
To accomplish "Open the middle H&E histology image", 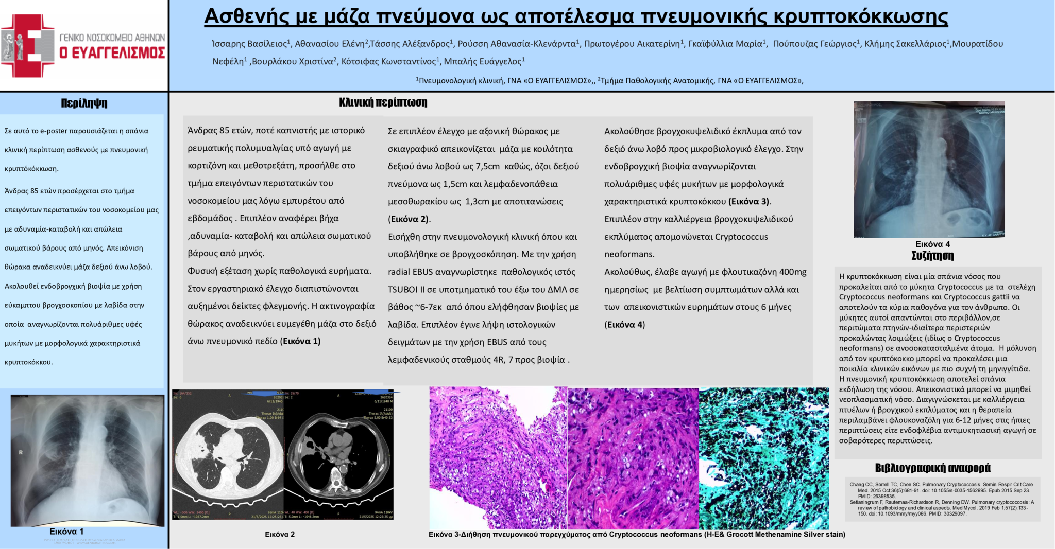I will pos(633,457).
